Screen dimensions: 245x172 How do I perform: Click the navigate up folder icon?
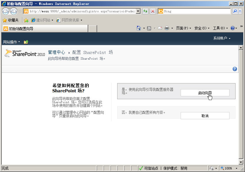[x=26, y=42]
